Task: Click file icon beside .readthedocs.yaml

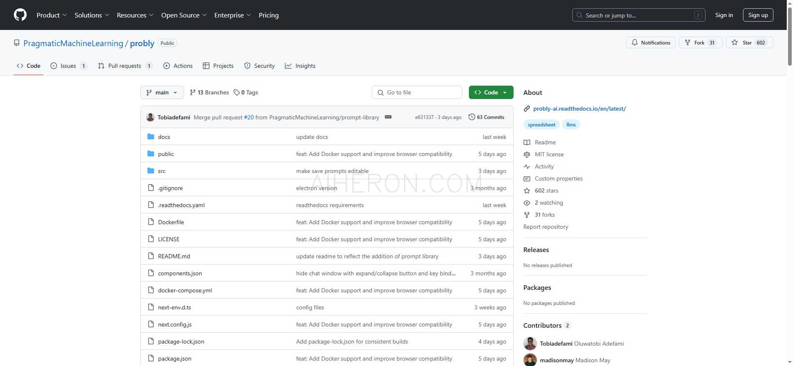Action: [x=151, y=205]
